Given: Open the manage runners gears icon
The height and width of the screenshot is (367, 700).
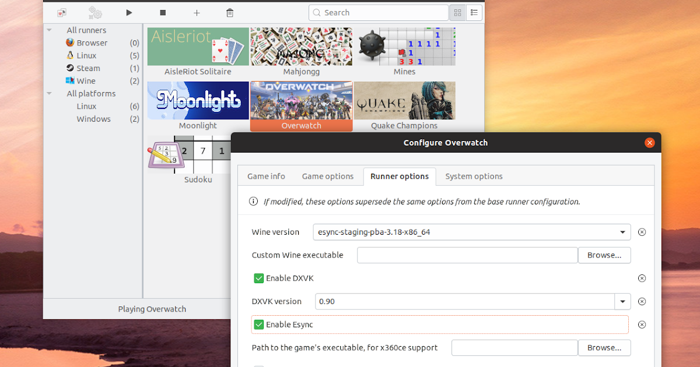Looking at the screenshot, I should [95, 12].
